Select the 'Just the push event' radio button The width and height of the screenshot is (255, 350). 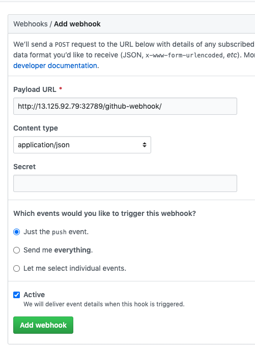pos(17,232)
